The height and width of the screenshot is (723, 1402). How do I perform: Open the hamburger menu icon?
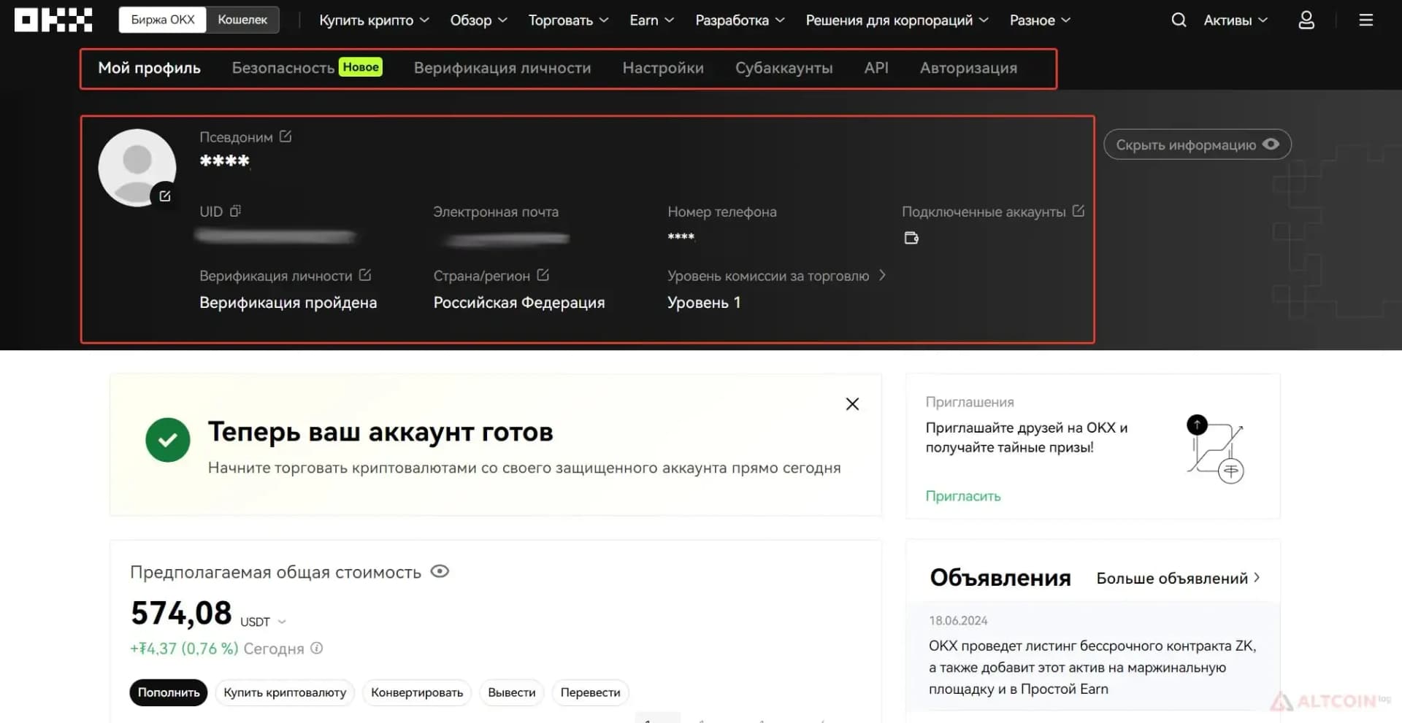tap(1365, 20)
